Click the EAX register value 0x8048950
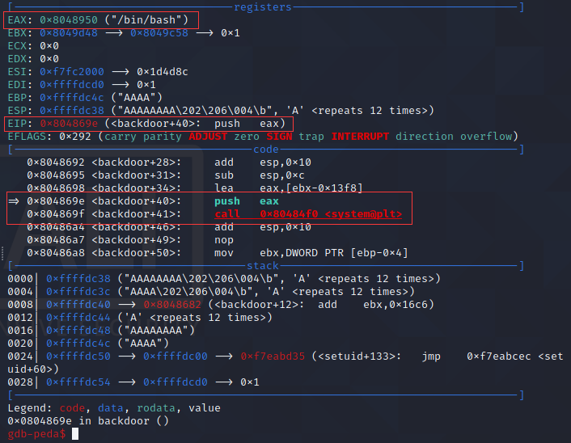Viewport: 571px width, 443px height. point(69,19)
